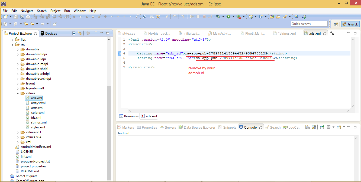Open the Back history dropdown arrow
361x182 pixels.
pos(37,24)
